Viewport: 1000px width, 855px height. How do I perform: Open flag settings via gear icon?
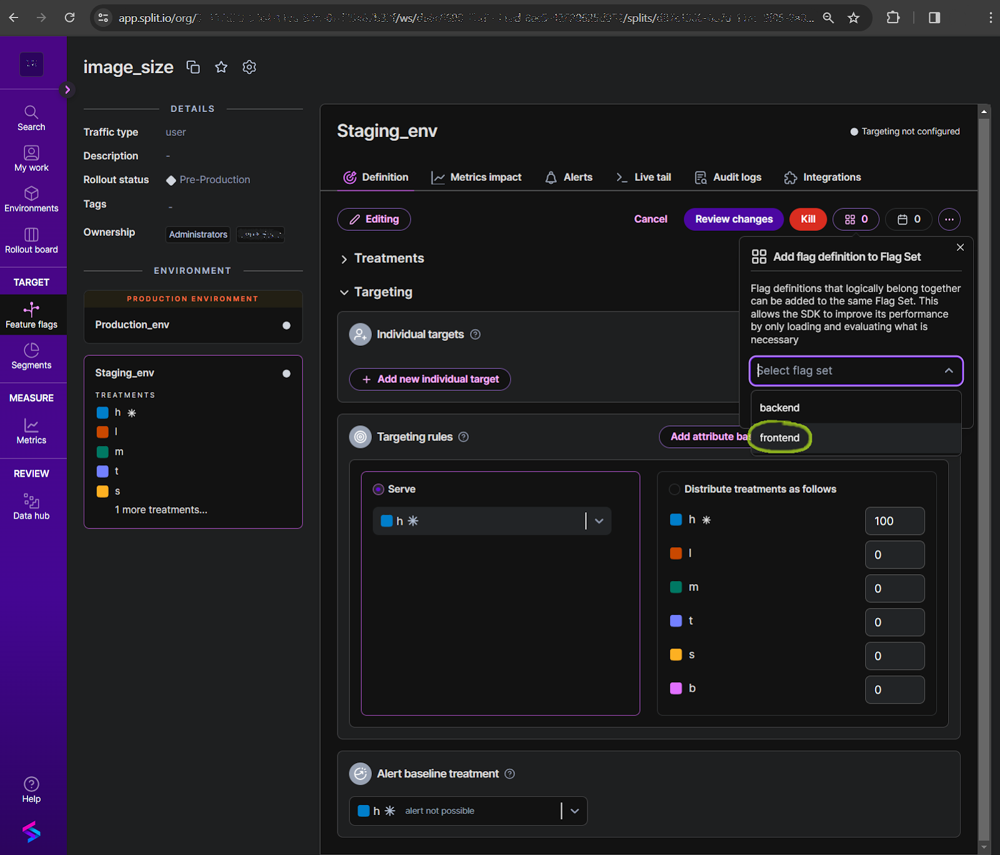click(249, 67)
